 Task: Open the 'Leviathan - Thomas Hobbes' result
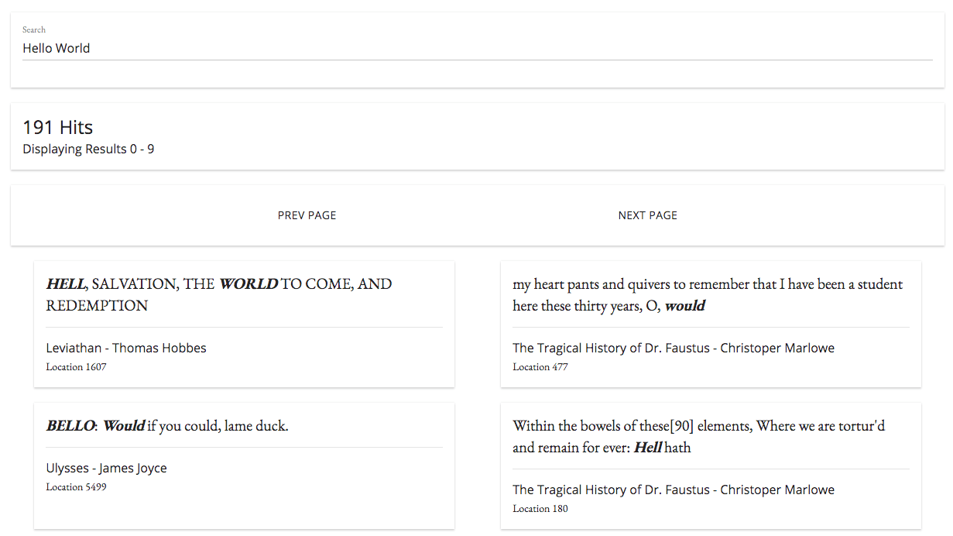125,348
